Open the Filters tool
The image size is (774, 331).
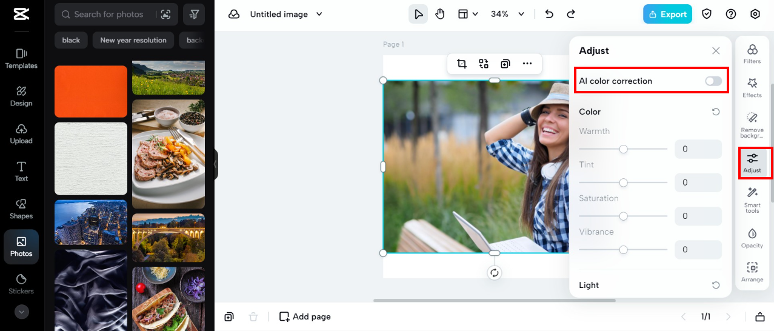(x=752, y=54)
